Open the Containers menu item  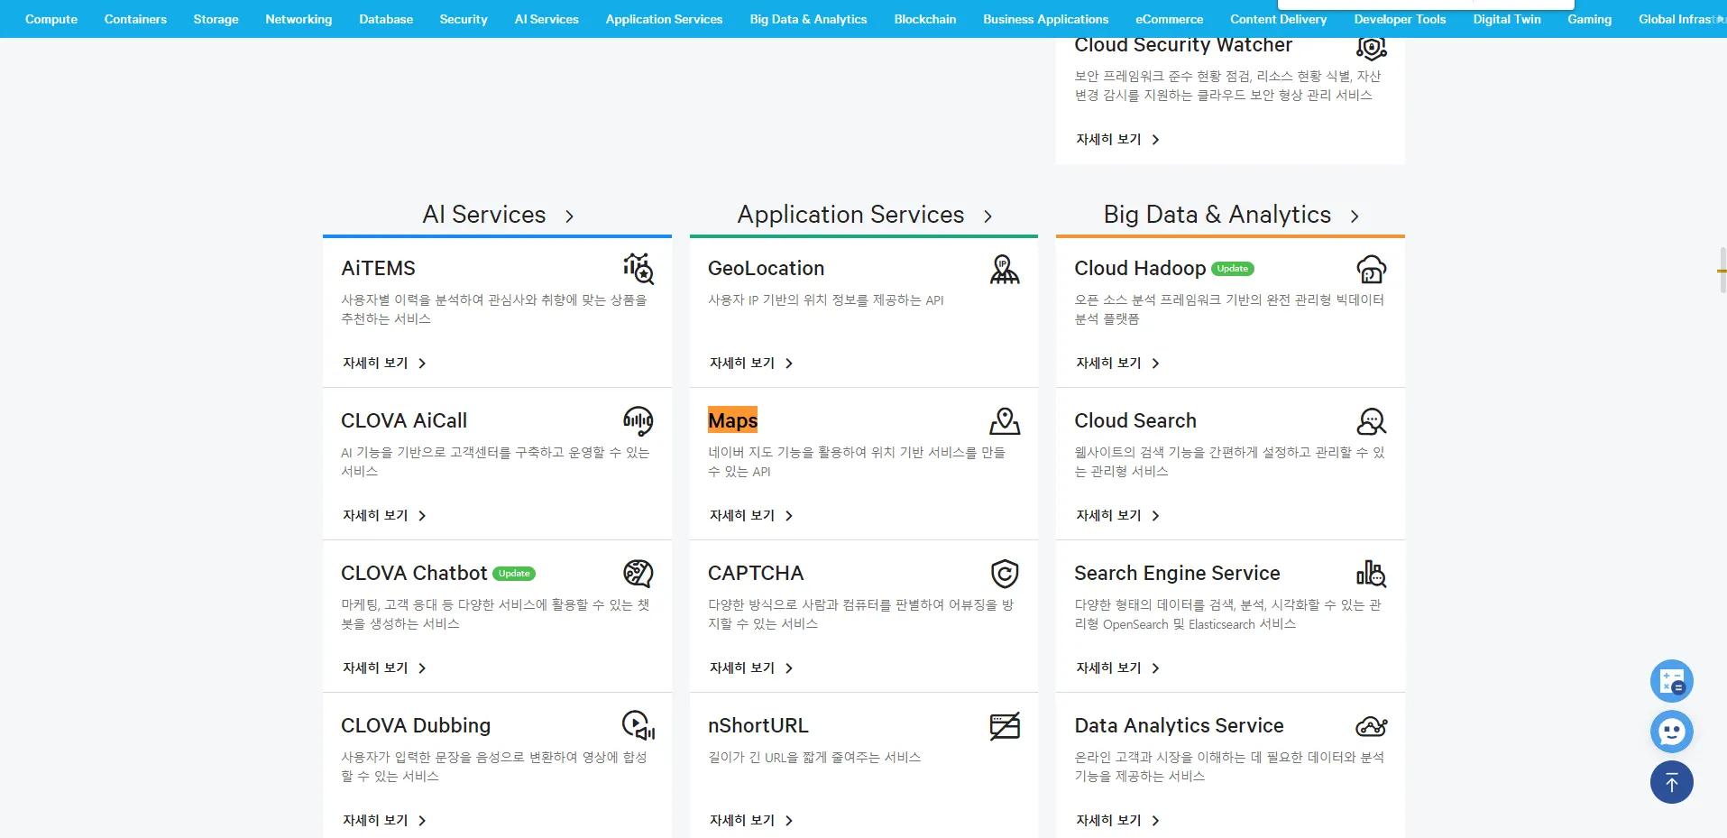pos(135,19)
